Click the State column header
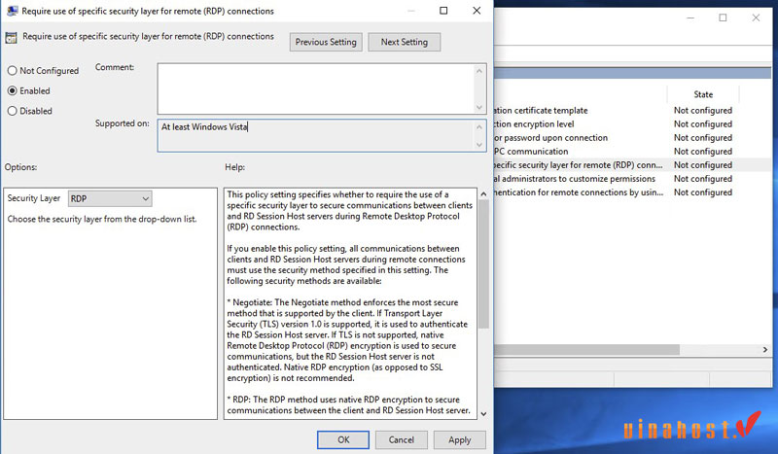Screen dimensions: 778x454 pos(702,94)
